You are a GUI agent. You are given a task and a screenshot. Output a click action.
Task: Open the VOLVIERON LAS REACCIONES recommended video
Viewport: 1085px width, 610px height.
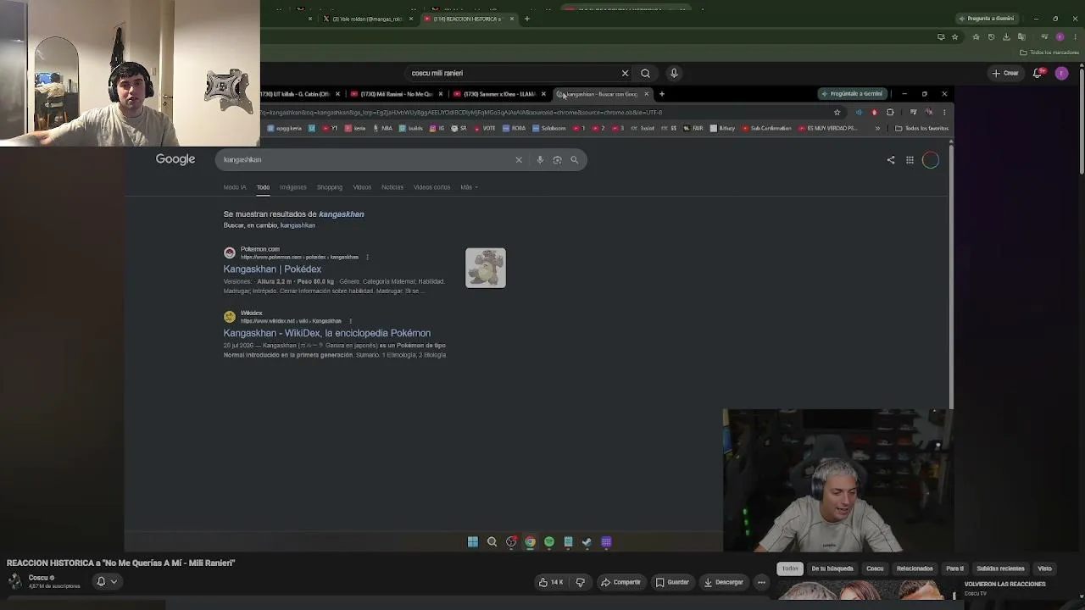pyautogui.click(x=1004, y=584)
